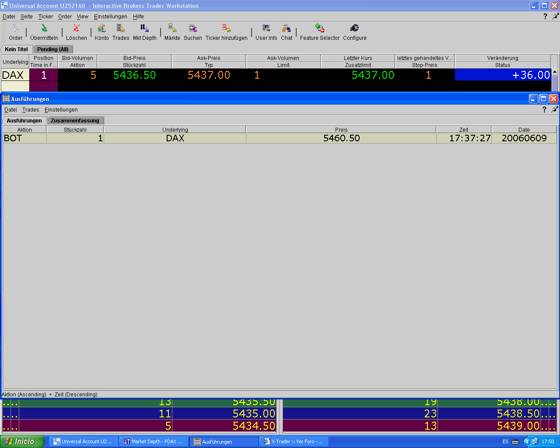The width and height of the screenshot is (560, 448).
Task: Click the DAX underlying cell in Ausführungen
Action: point(175,138)
